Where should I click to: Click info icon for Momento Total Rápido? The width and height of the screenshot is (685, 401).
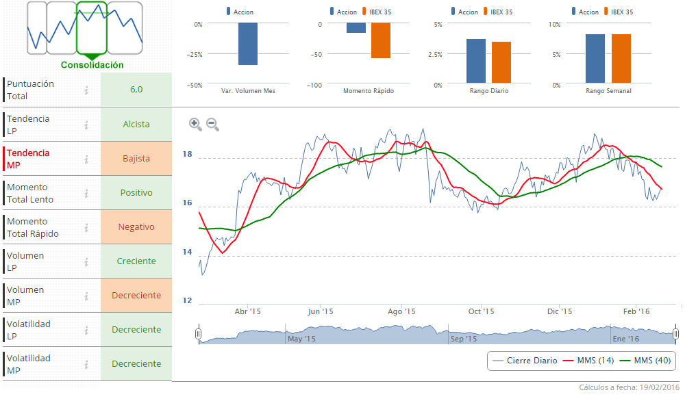pyautogui.click(x=87, y=227)
